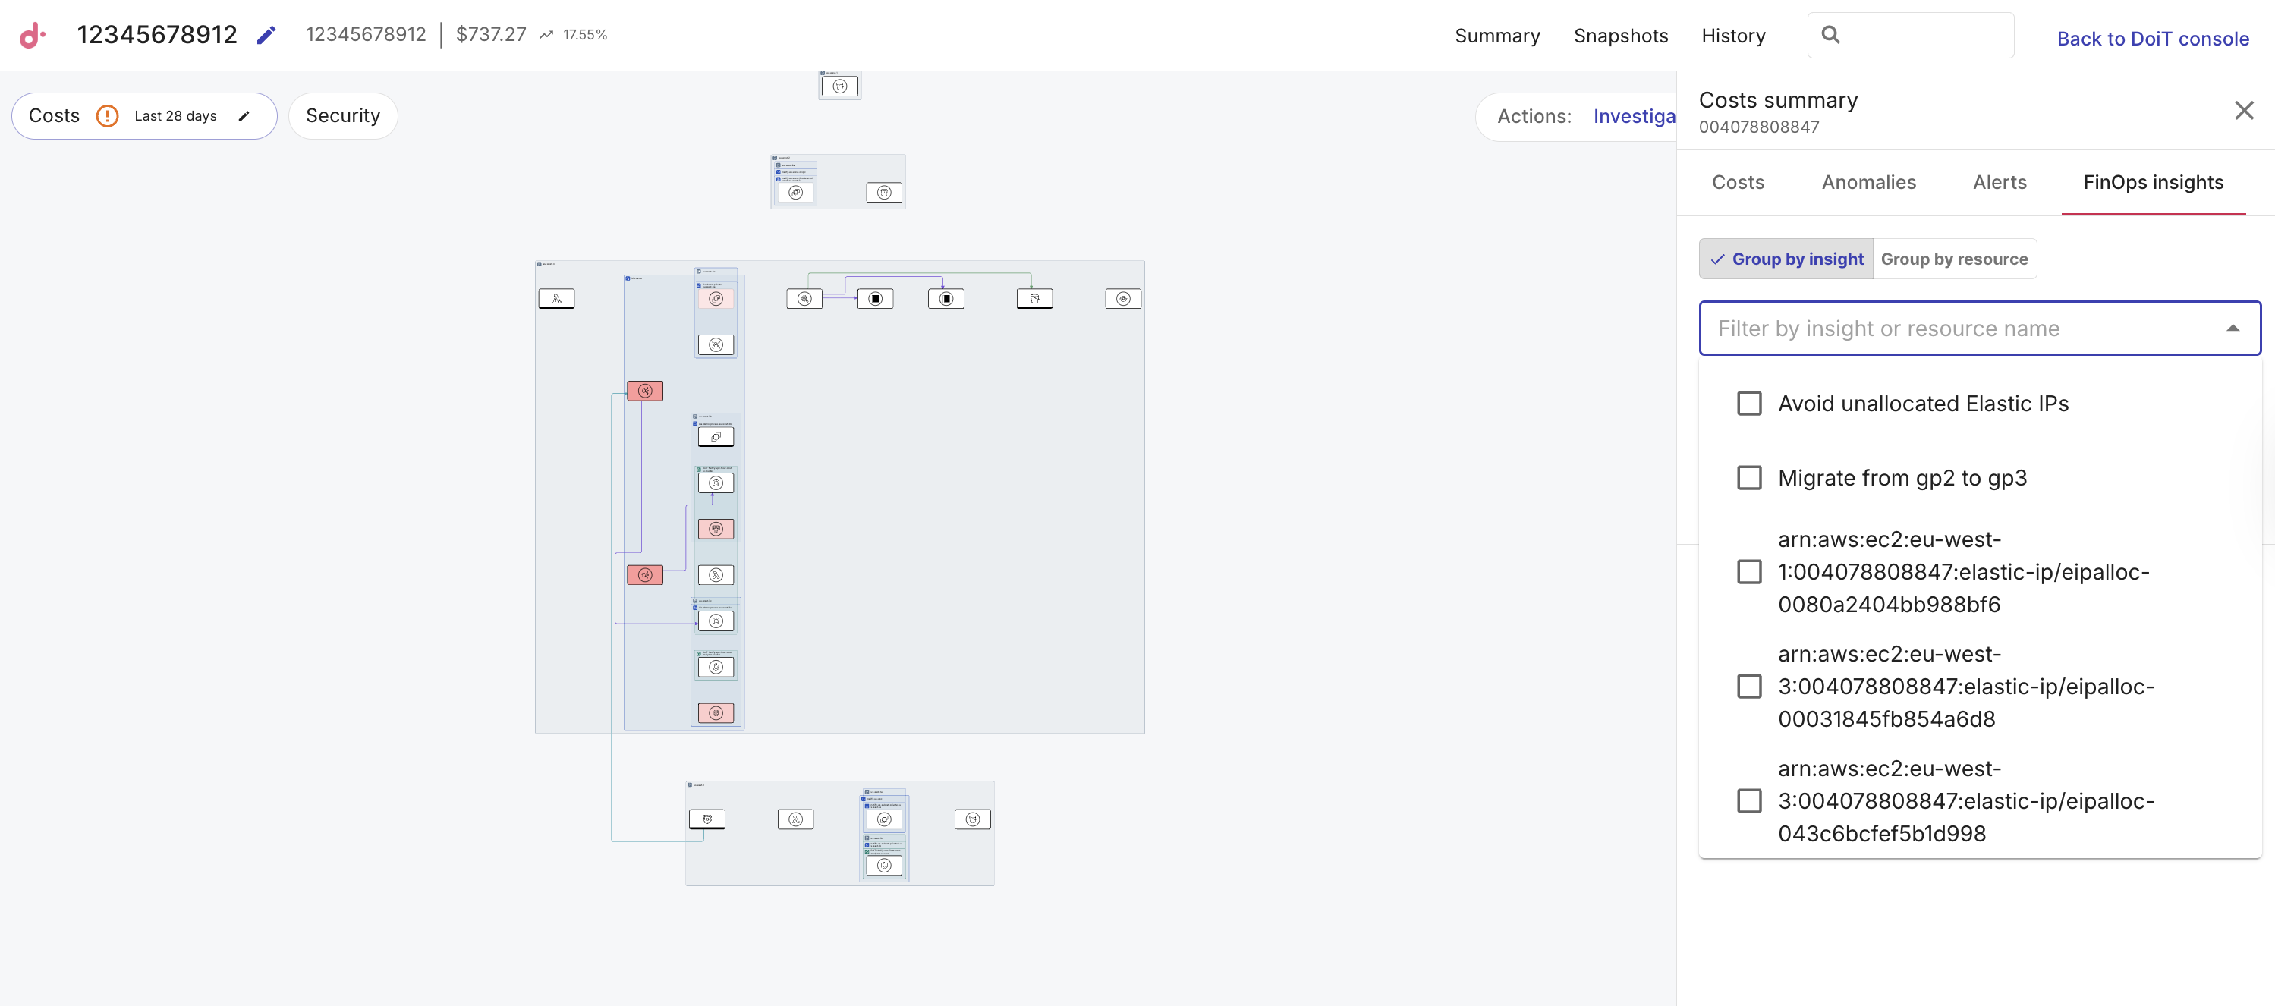Check the Avoid unallocated Elastic IPs insight
This screenshot has width=2275, height=1006.
(1750, 404)
